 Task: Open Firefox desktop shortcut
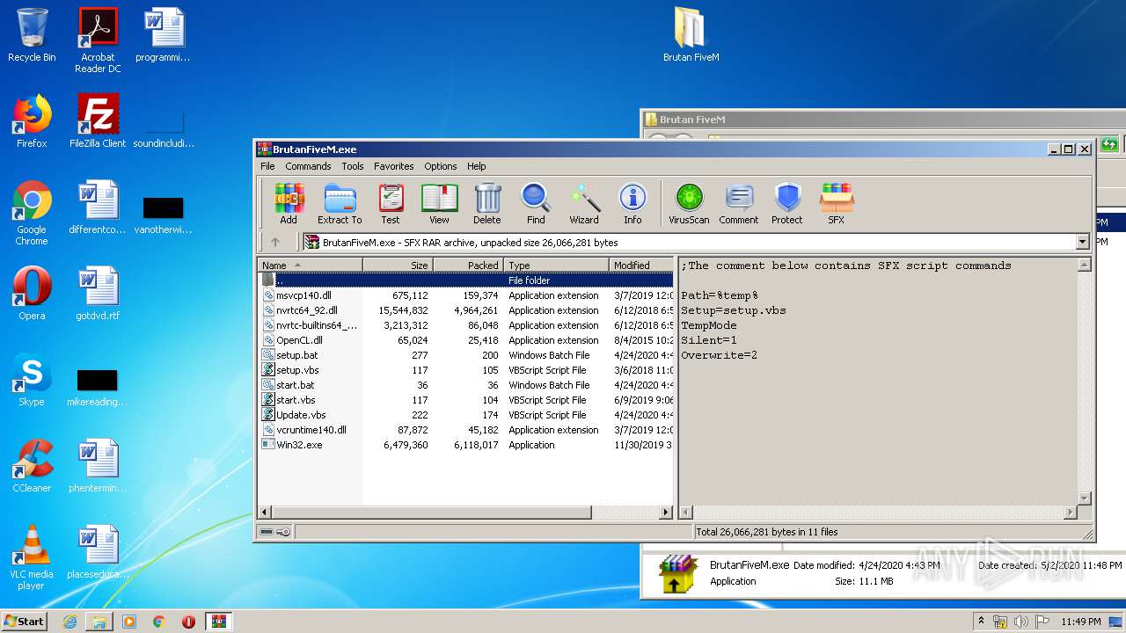click(32, 121)
